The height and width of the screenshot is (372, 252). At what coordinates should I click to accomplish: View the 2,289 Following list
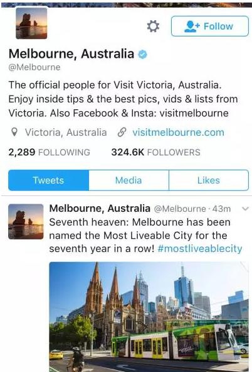click(50, 152)
